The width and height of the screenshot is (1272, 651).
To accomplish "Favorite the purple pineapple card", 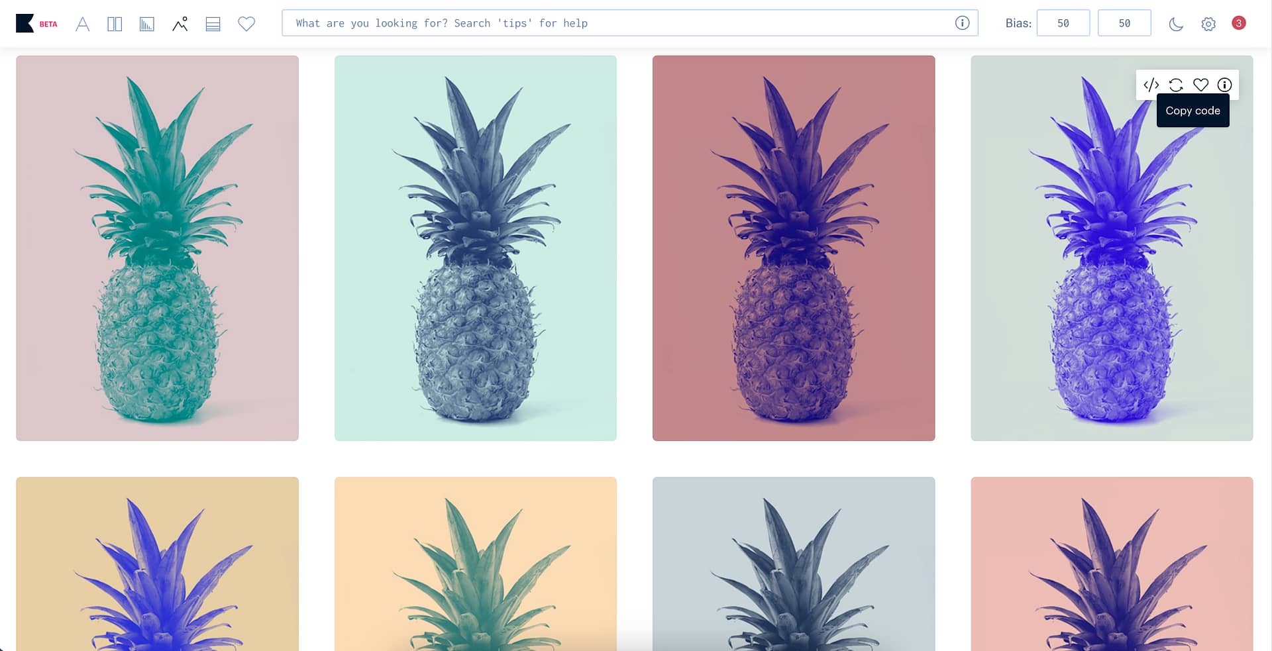I will (x=1200, y=85).
